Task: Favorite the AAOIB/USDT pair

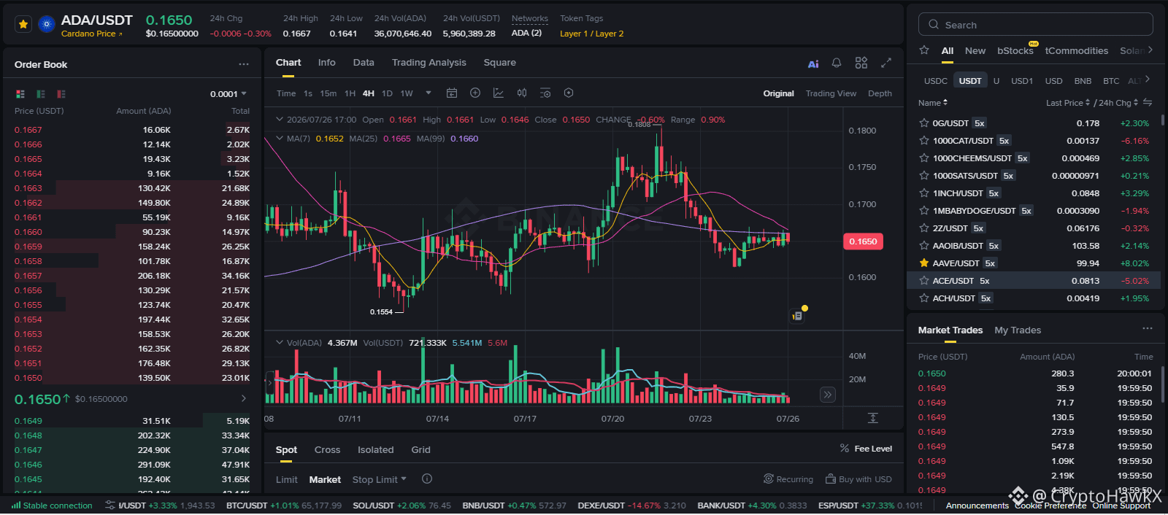Action: (x=924, y=246)
